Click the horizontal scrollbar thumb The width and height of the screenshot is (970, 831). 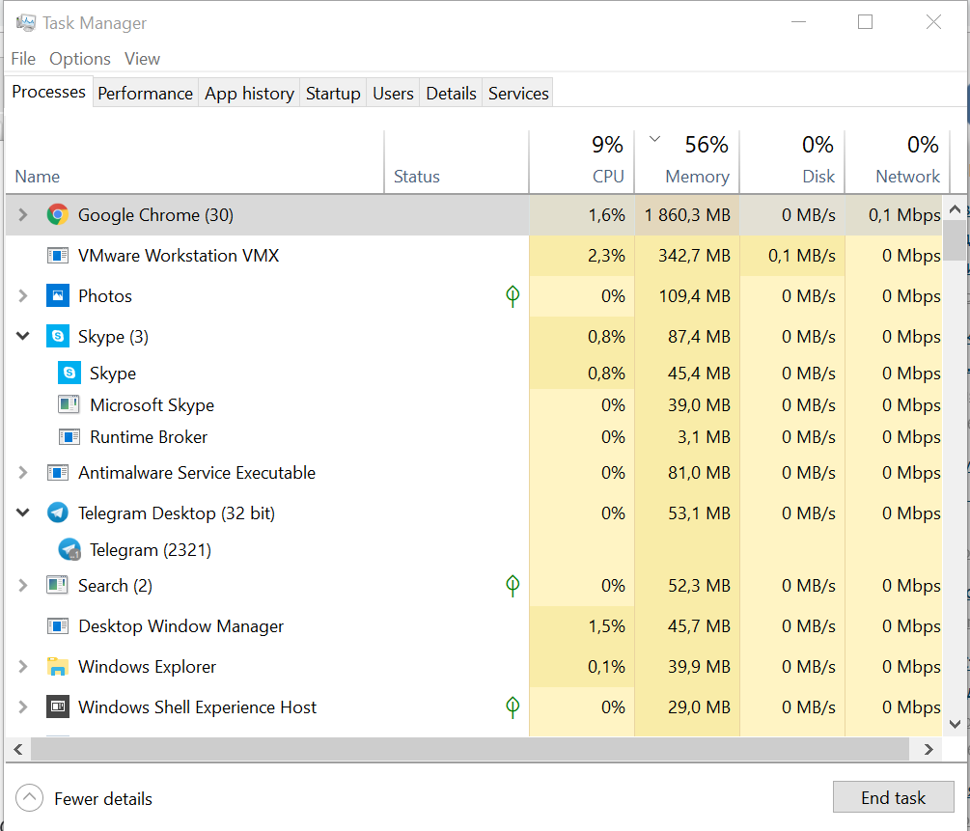tap(470, 749)
